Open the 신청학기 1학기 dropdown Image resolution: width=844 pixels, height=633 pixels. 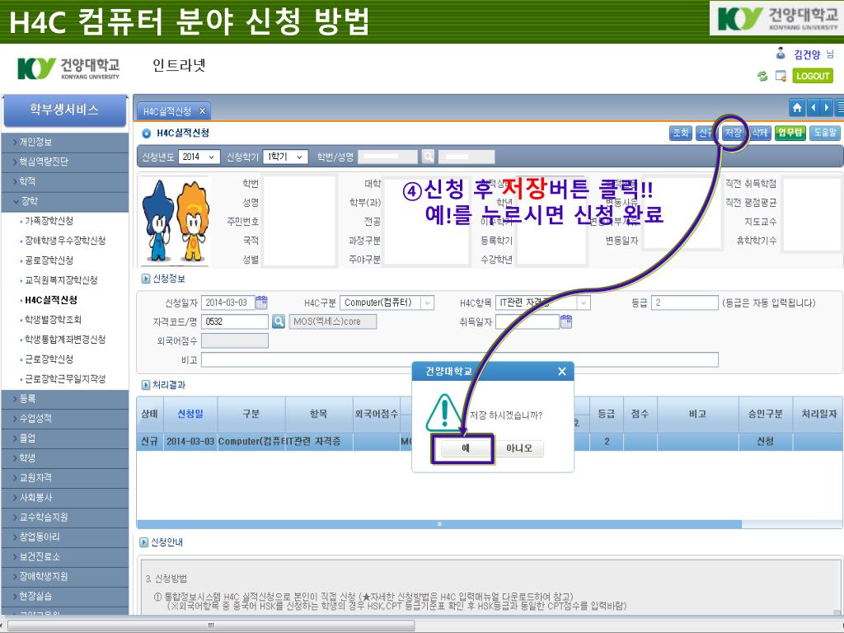pyautogui.click(x=286, y=157)
